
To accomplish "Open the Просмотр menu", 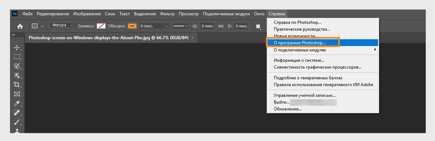I will pos(189,14).
